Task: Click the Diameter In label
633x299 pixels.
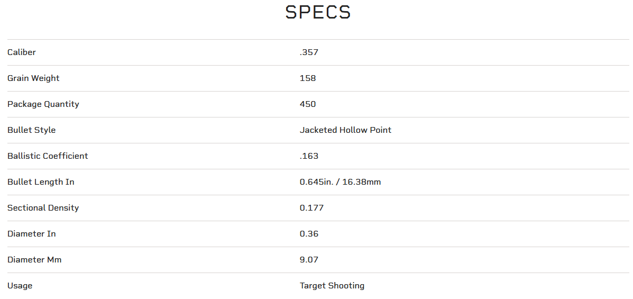Action: click(x=31, y=234)
